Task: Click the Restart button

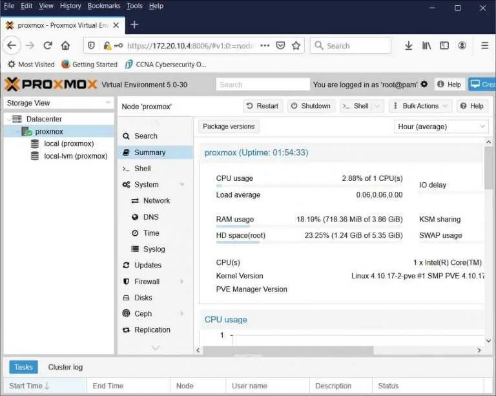Action: (262, 106)
